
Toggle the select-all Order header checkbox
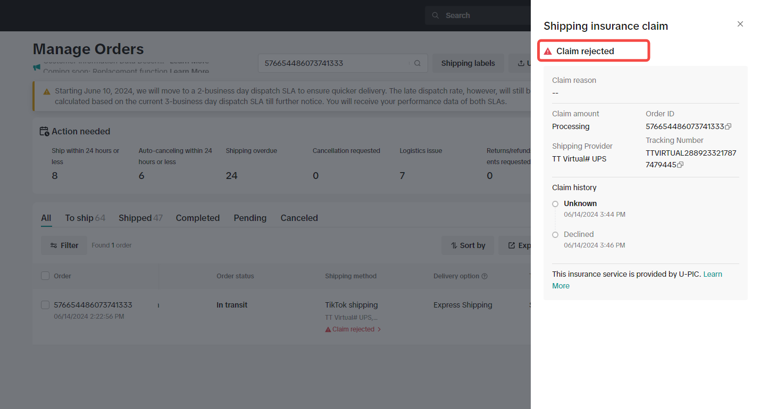(x=45, y=276)
